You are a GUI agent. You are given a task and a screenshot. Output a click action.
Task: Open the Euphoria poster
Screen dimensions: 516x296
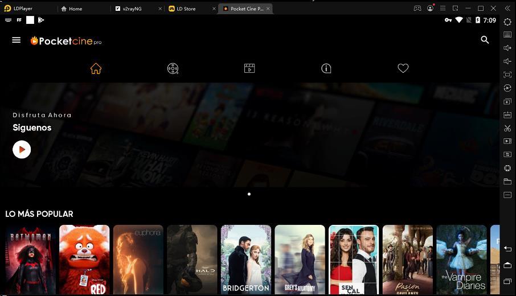pyautogui.click(x=138, y=260)
